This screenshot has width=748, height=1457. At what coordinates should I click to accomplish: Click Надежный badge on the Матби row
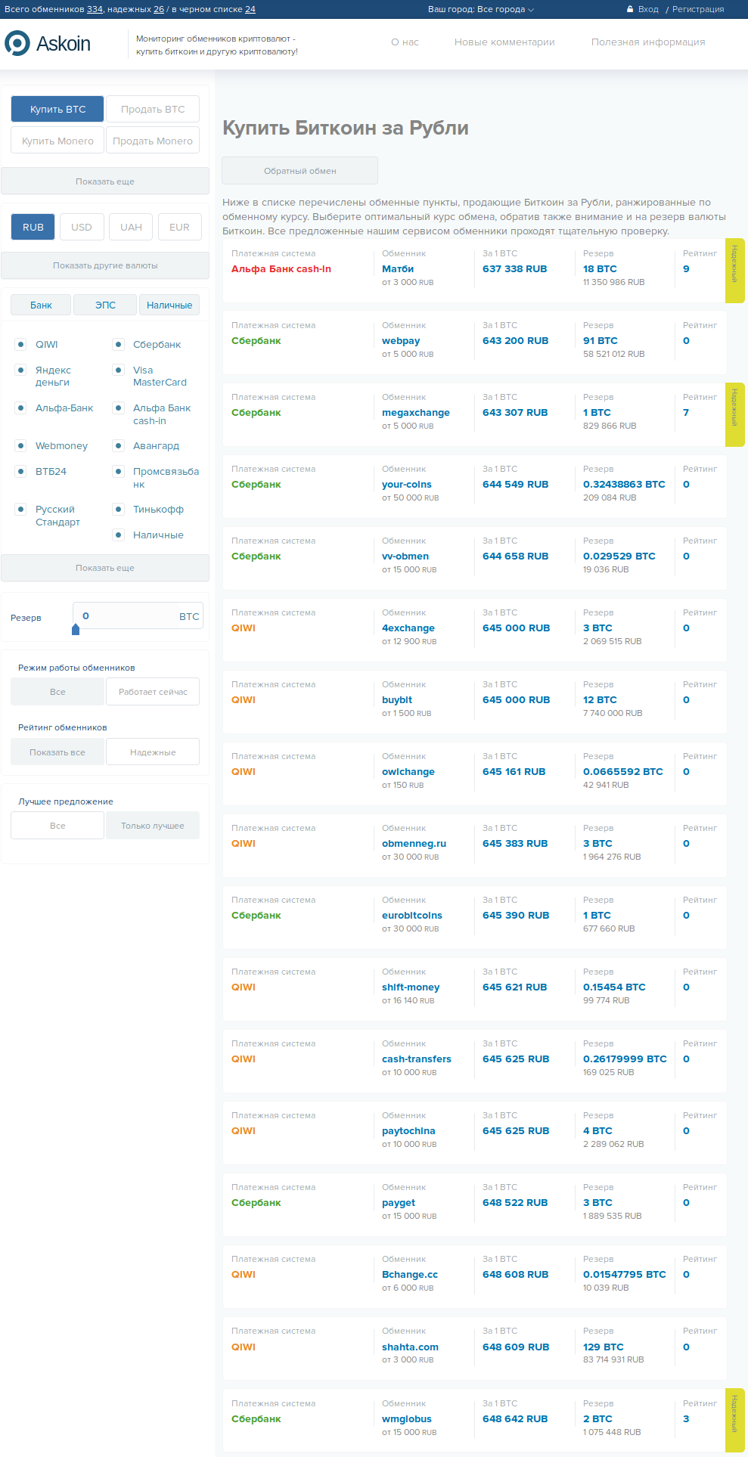tap(734, 271)
